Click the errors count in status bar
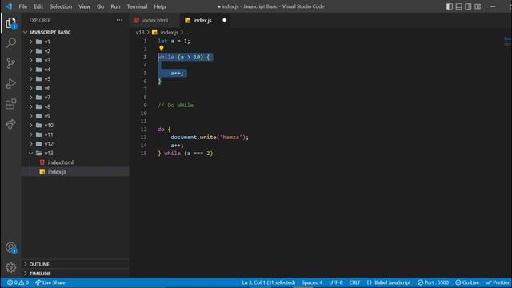The height and width of the screenshot is (288, 512). pos(13,282)
